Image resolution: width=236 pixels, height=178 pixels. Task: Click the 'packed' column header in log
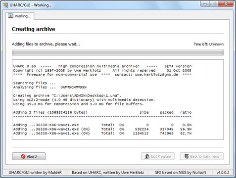[167, 112]
